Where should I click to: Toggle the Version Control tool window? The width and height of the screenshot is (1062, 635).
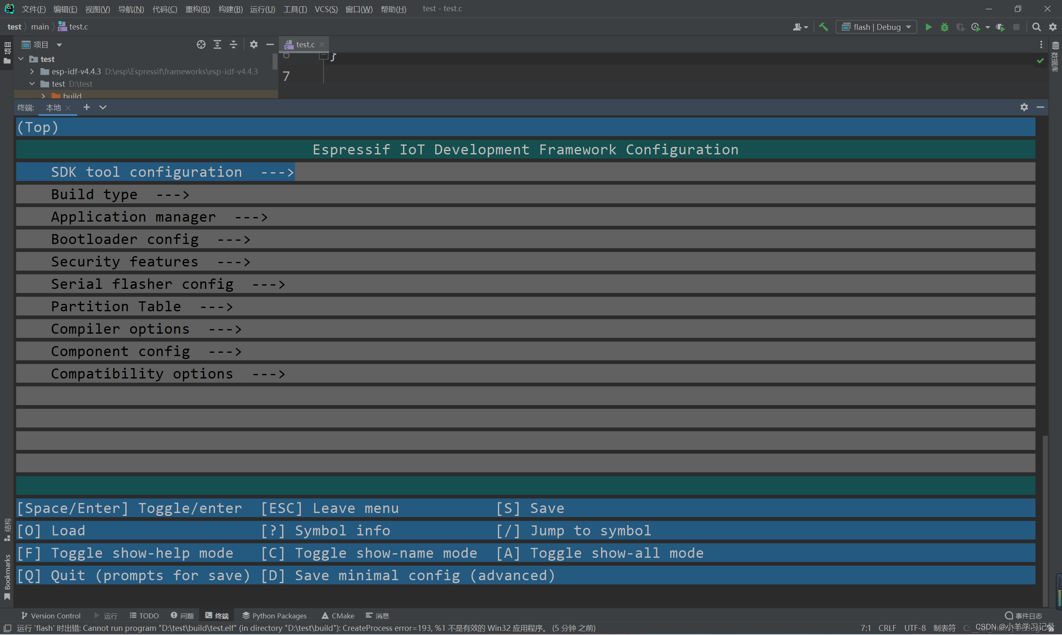(x=51, y=616)
